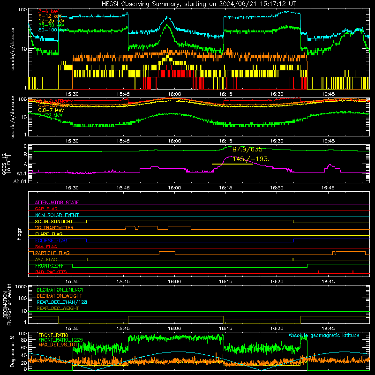Click 15:45 tick label under the Flags panel

click(x=123, y=282)
